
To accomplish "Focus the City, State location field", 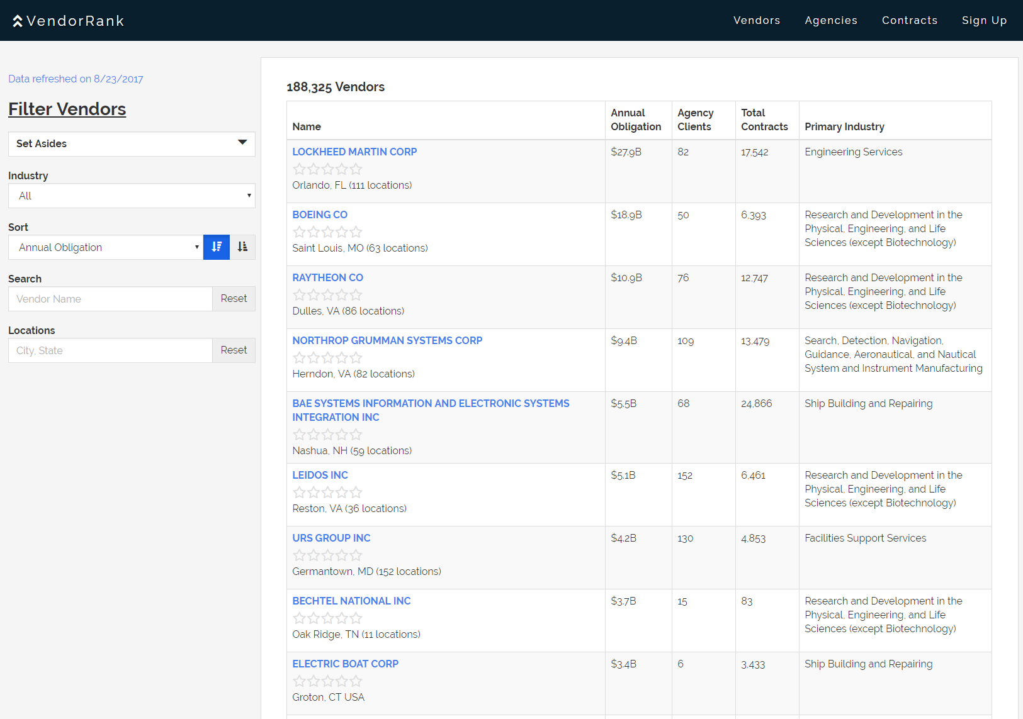I will pos(110,350).
